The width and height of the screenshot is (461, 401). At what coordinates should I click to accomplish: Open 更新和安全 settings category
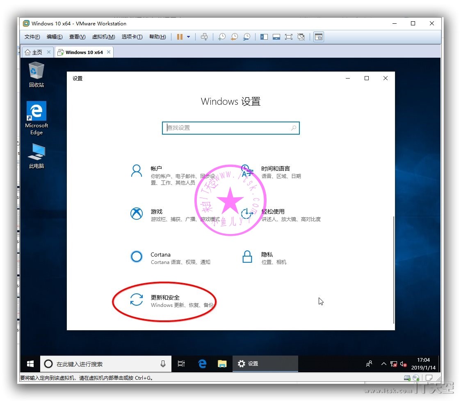[172, 301]
